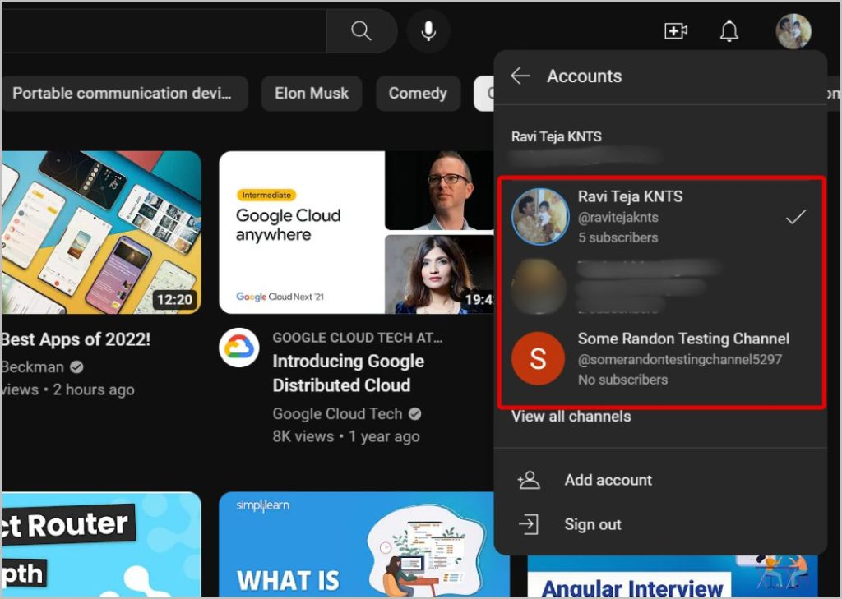Image resolution: width=842 pixels, height=599 pixels.
Task: Open the Google Cloud anywhere video thumbnail
Action: click(357, 233)
